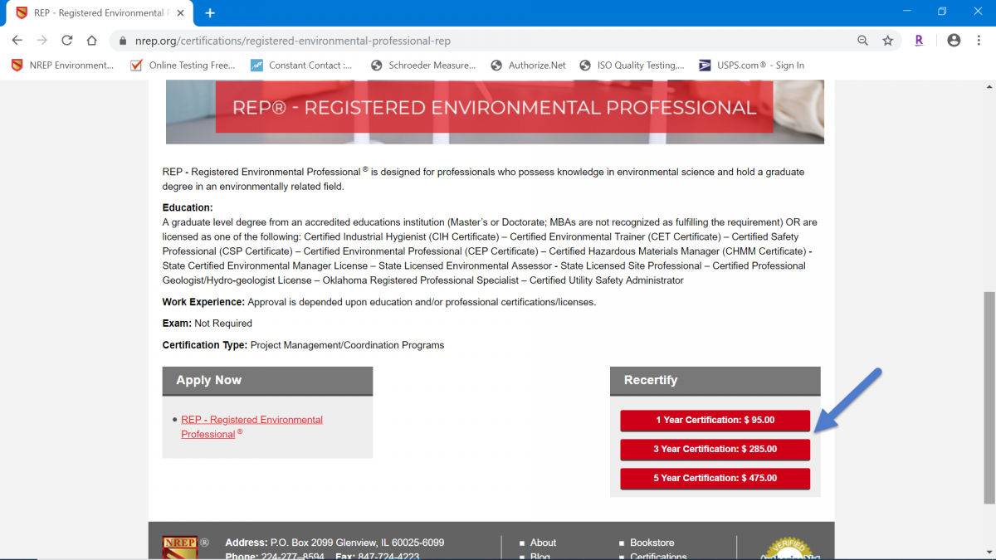The height and width of the screenshot is (560, 996).
Task: Click the REP Registered Environmental Professional banner
Action: [x=495, y=108]
